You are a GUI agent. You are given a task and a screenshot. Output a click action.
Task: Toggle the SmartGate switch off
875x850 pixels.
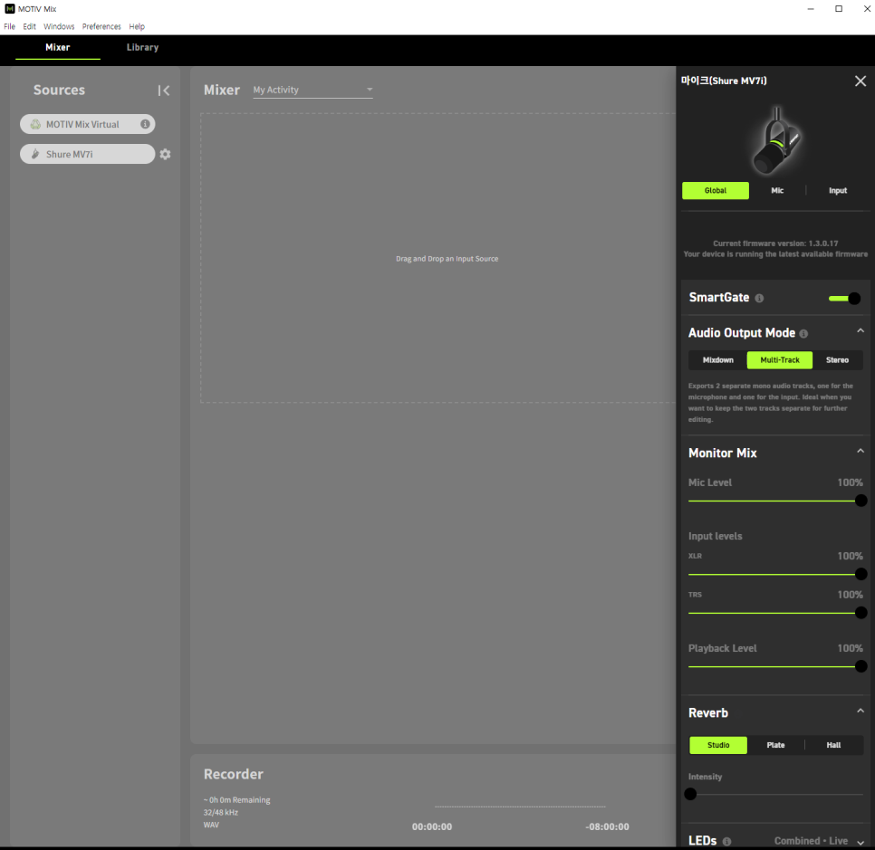coord(844,299)
